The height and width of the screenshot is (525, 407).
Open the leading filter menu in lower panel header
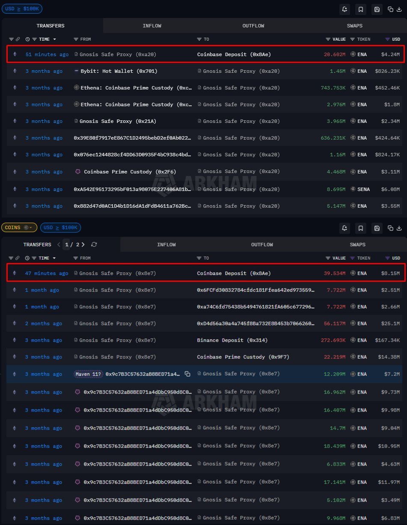tap(12, 258)
